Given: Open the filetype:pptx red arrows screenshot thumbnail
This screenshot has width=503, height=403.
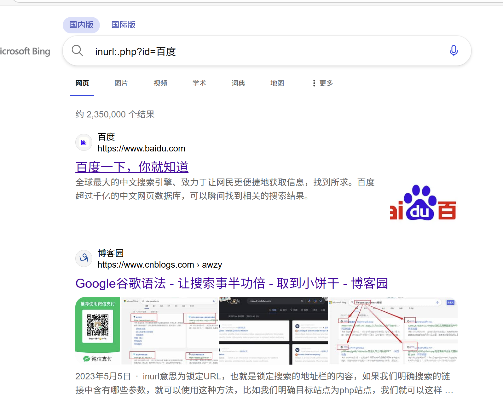Looking at the screenshot, I should coord(393,330).
